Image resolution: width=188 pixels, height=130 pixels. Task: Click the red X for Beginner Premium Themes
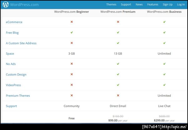coord(72,95)
